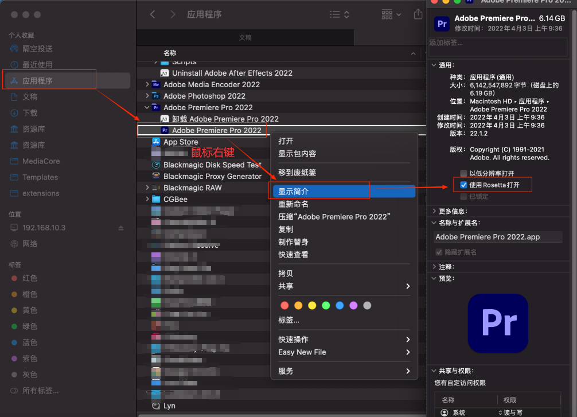Viewport: 577px width, 417px height.
Task: Collapse 通用 section in info panel
Action: tap(434, 65)
